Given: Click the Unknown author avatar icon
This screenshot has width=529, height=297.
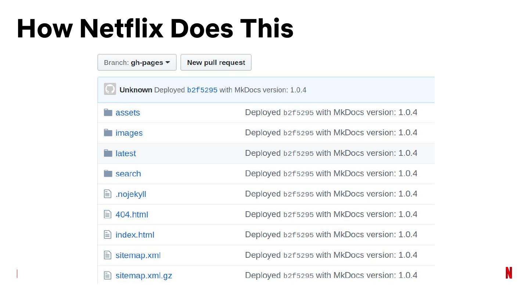Looking at the screenshot, I should 110,89.
